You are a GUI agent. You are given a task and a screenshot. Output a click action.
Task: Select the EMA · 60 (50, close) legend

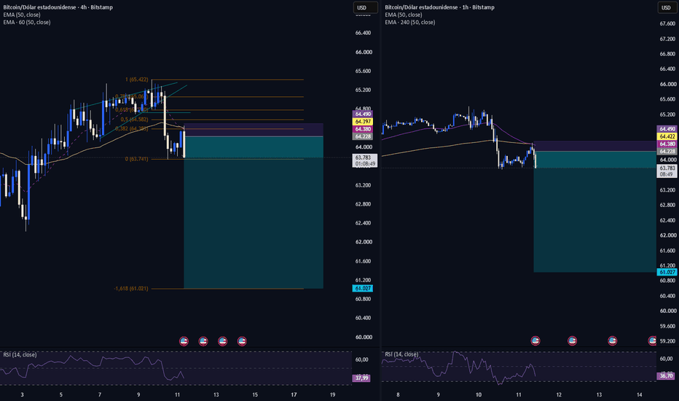coord(27,22)
